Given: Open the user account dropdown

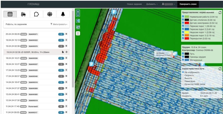Looking at the screenshot, I should (168, 4).
